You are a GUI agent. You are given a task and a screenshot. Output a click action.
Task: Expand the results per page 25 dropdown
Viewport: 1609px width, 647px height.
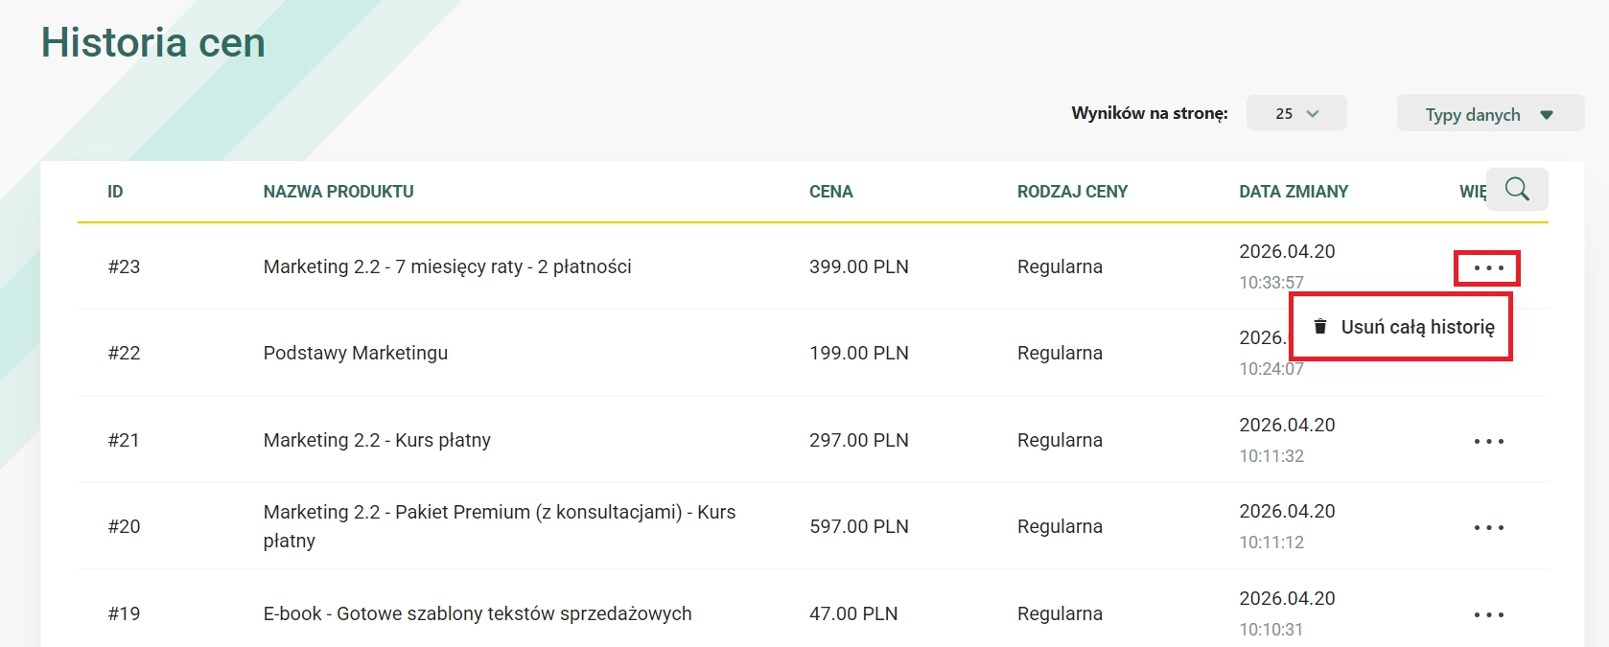click(1296, 113)
